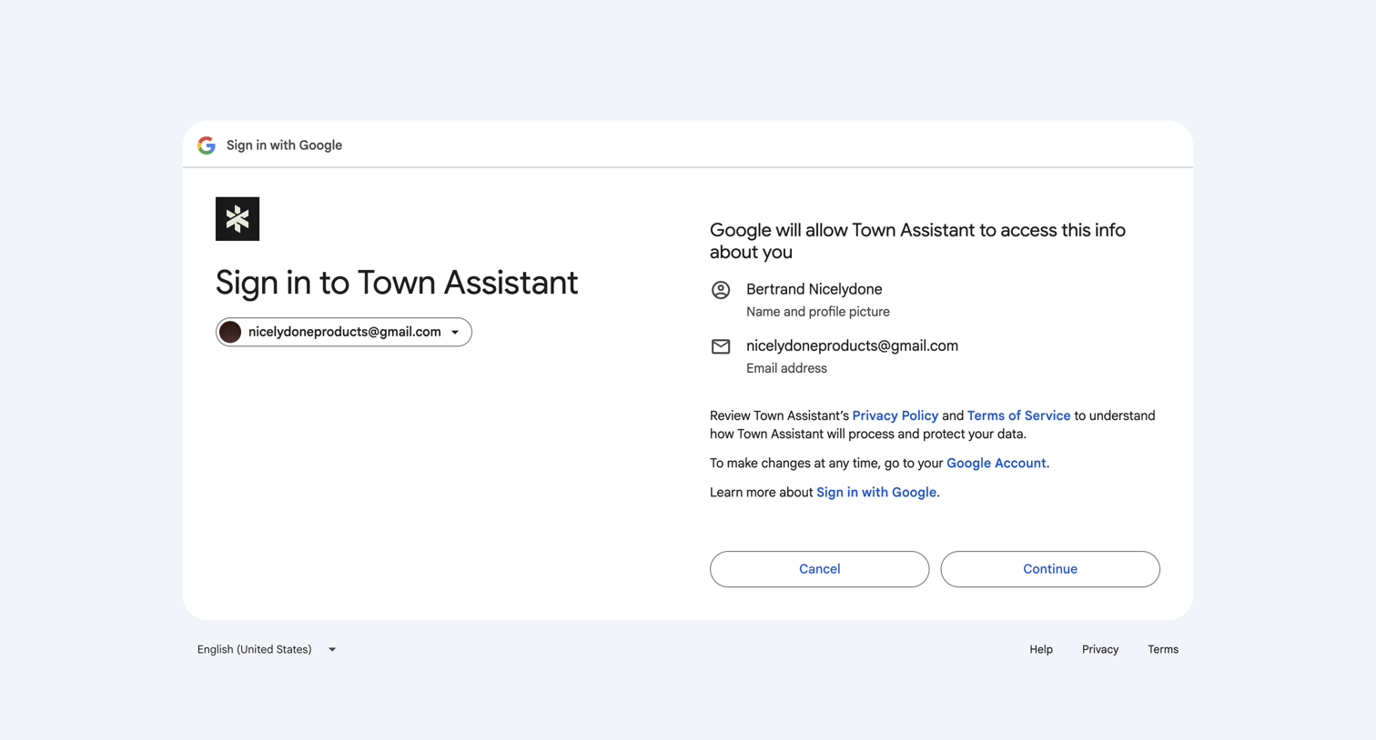Go to the Google Account link

coord(996,463)
